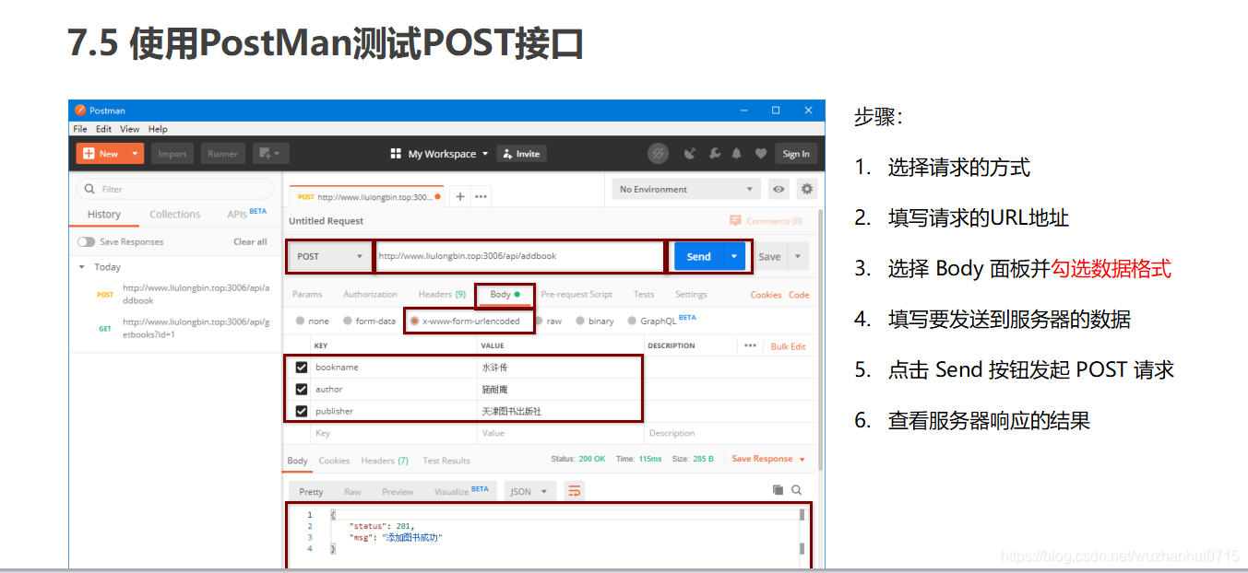
Task: Open the Send button dropdown arrow
Action: coord(734,256)
